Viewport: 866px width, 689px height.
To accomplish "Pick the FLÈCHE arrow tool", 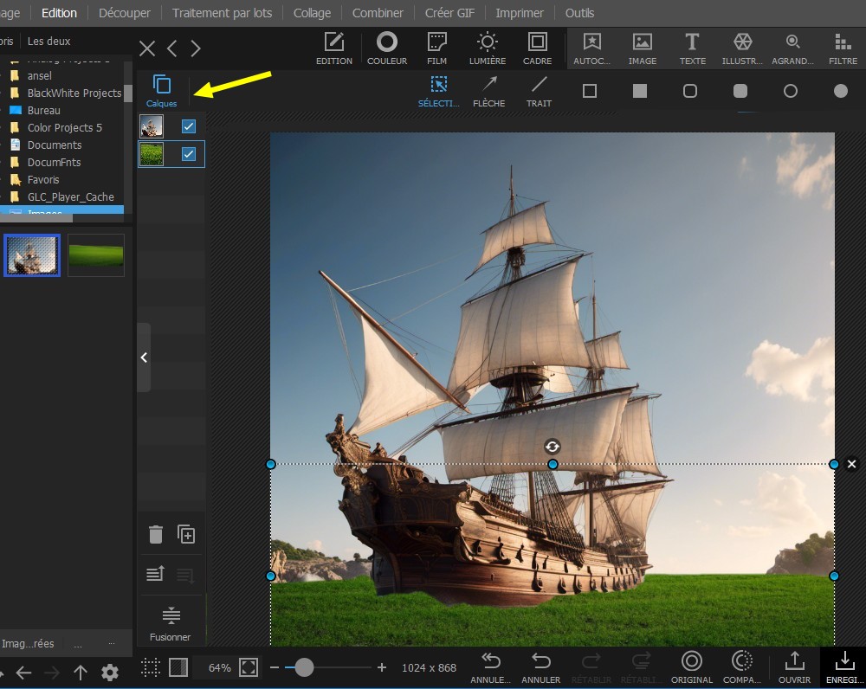I will click(488, 91).
